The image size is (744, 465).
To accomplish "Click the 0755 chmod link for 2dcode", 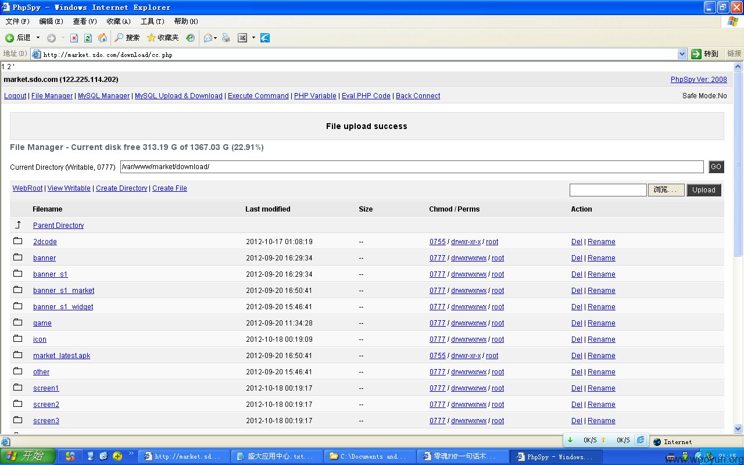I will click(x=438, y=242).
